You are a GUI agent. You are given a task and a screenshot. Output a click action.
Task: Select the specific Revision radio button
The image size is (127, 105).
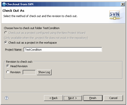click(x=8, y=72)
